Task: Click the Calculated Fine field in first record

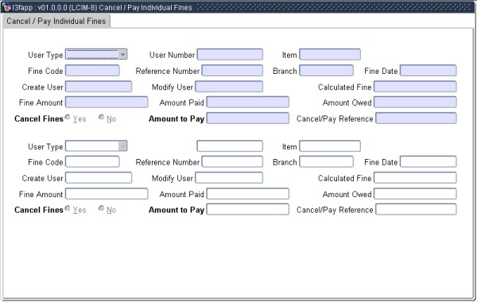Action: pos(415,87)
